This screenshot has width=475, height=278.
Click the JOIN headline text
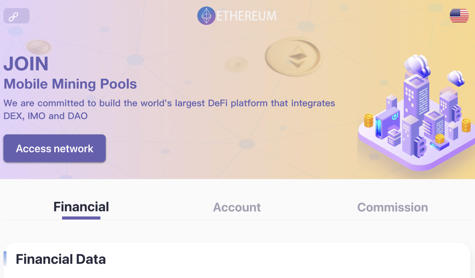point(26,64)
